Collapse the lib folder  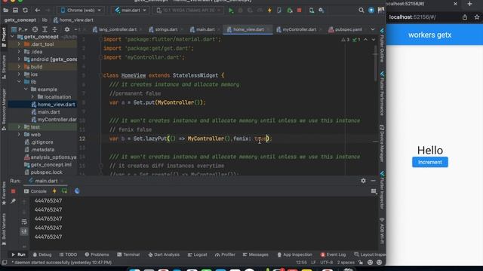[19, 82]
